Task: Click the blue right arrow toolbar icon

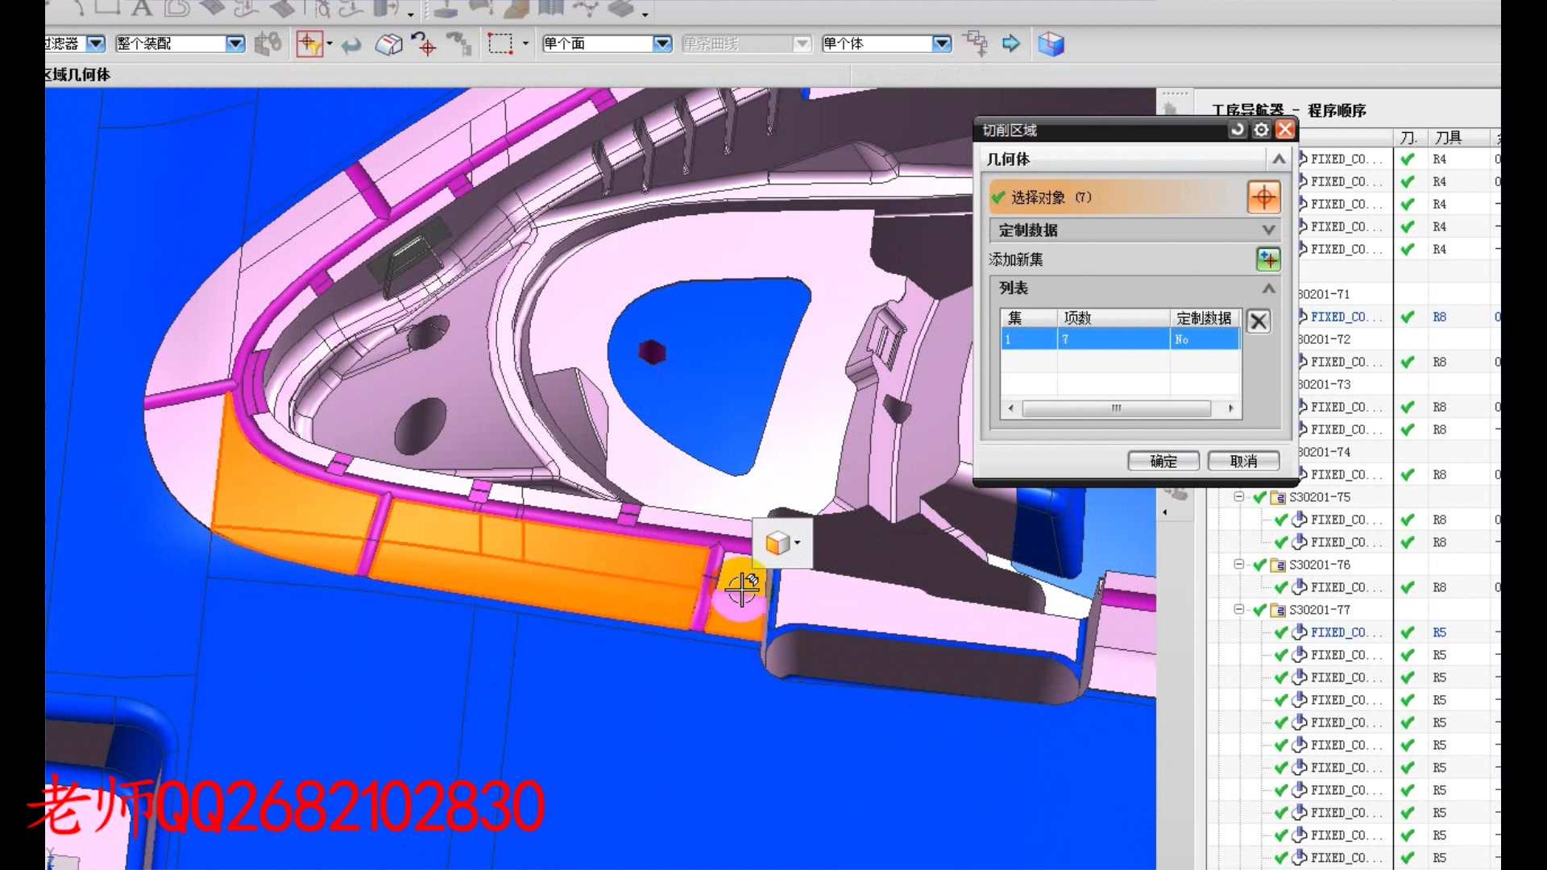Action: coord(1010,43)
